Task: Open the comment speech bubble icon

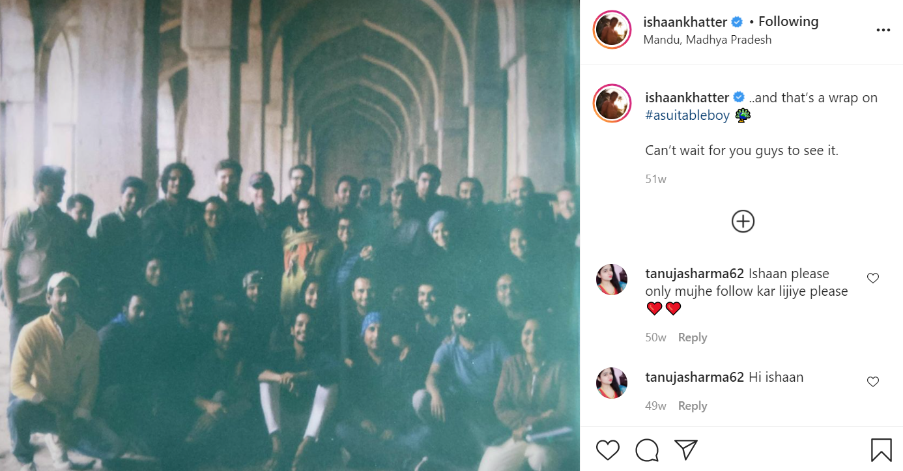Action: (647, 450)
